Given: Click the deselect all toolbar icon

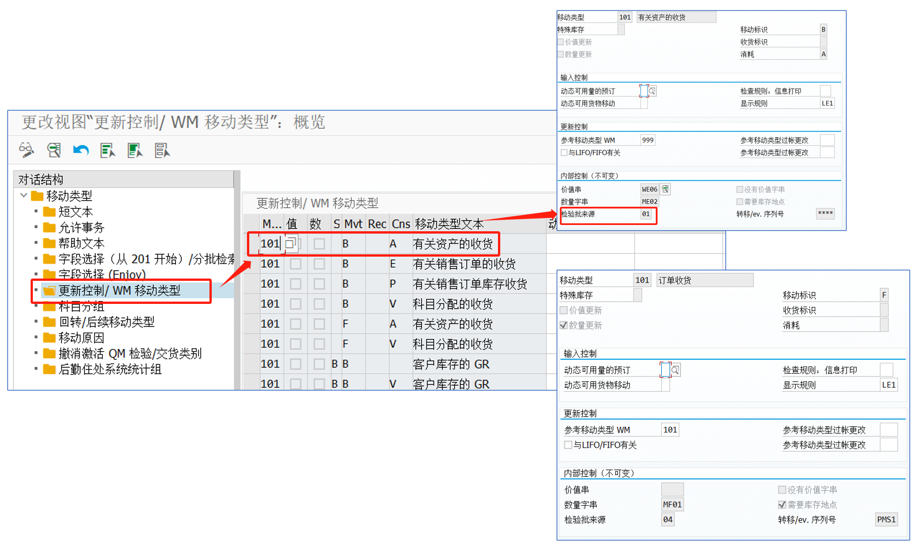Looking at the screenshot, I should 162,151.
